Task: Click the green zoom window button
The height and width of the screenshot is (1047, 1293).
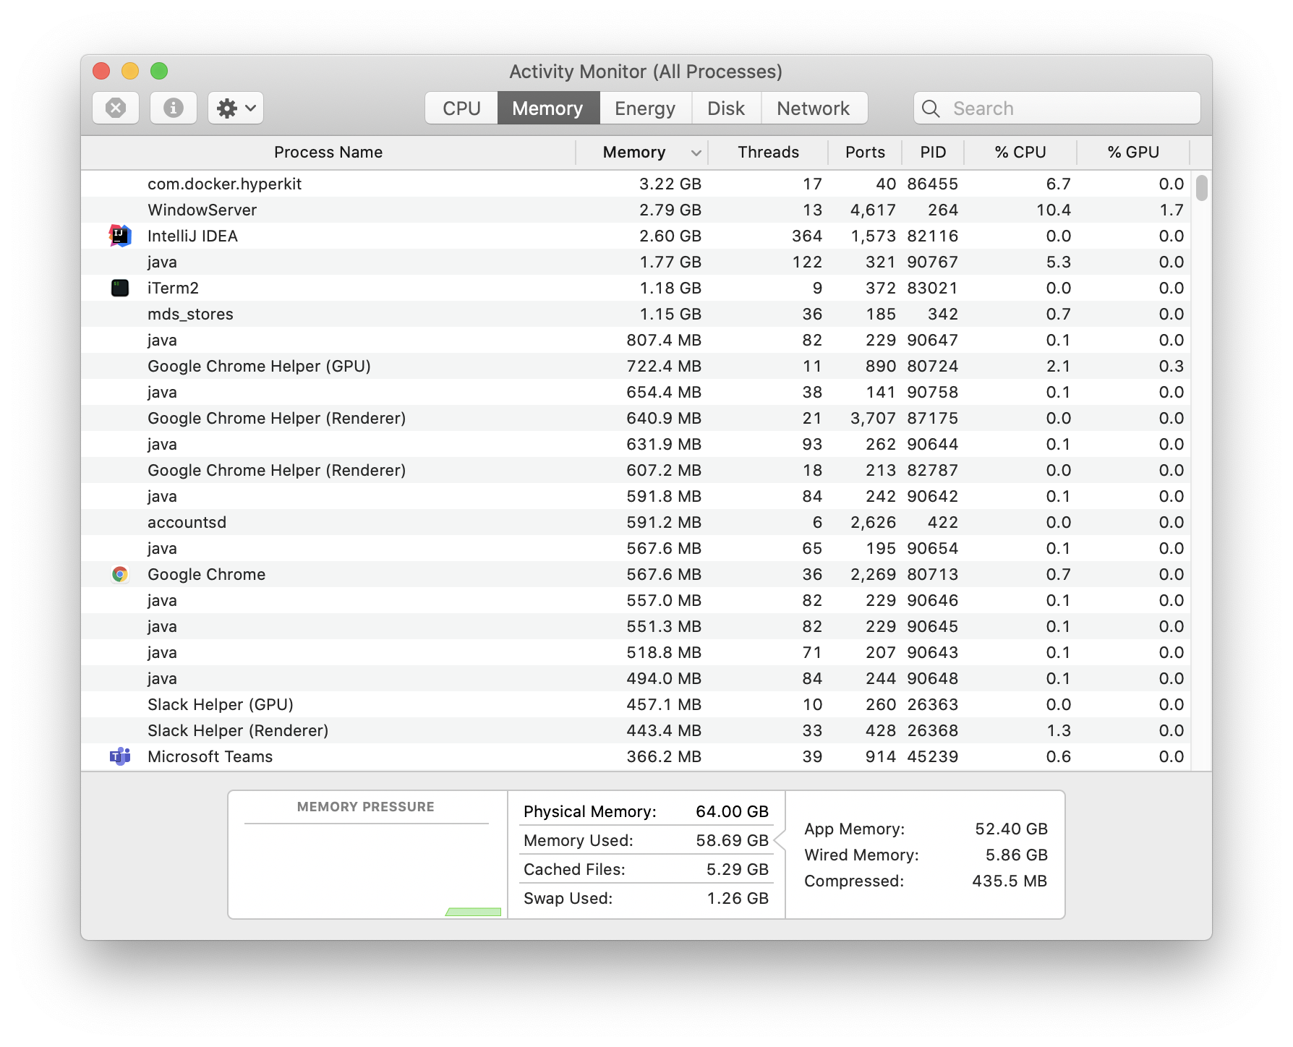Action: point(159,71)
